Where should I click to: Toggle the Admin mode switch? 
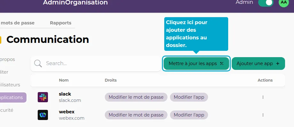[266, 3]
